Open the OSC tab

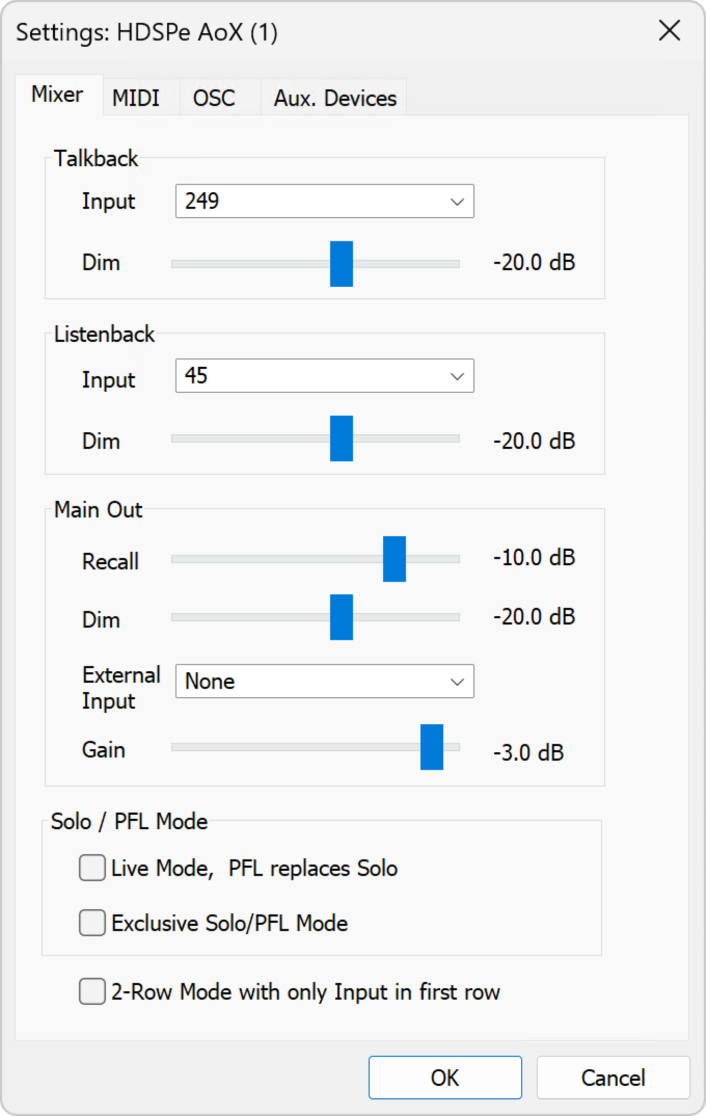point(214,98)
